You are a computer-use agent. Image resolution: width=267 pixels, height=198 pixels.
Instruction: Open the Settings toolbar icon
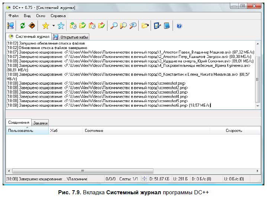tap(157, 26)
